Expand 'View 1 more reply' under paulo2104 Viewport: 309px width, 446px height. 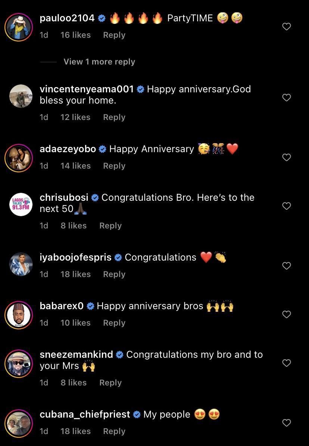coord(99,62)
